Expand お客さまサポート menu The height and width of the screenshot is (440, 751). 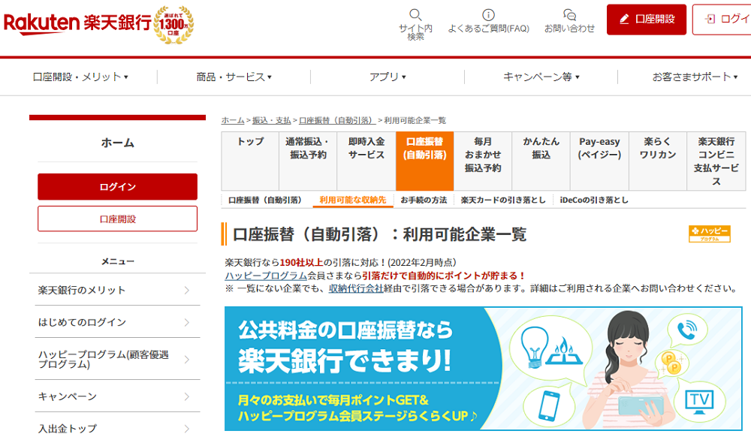(695, 77)
